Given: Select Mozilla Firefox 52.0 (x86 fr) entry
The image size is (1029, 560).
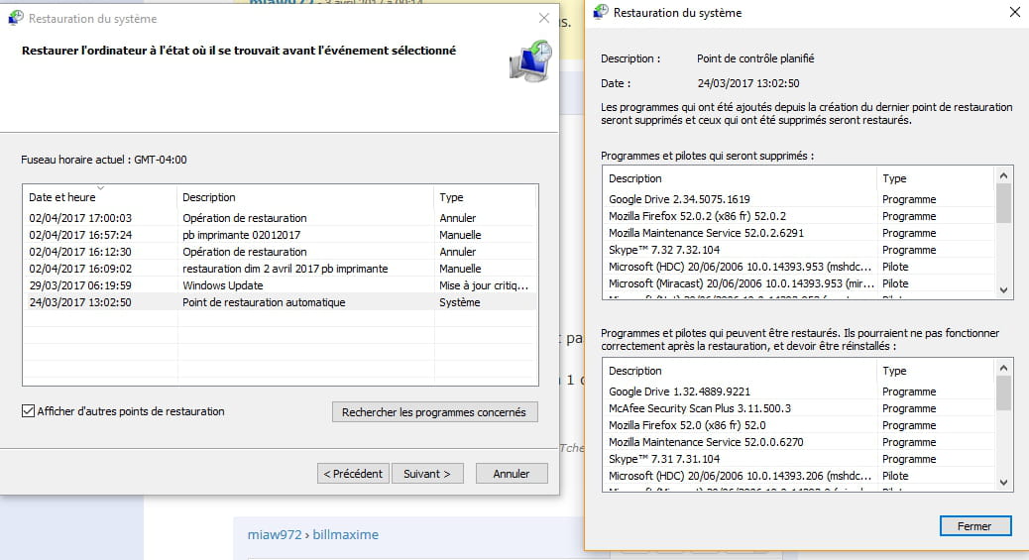Looking at the screenshot, I should point(799,425).
